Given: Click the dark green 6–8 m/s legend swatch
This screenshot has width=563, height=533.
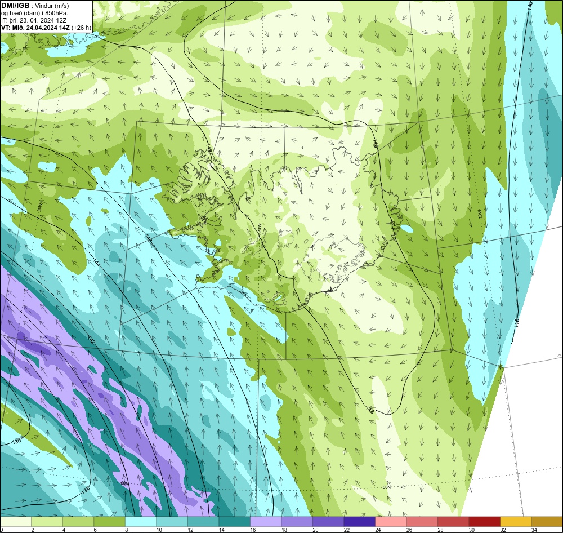Looking at the screenshot, I should [110, 522].
